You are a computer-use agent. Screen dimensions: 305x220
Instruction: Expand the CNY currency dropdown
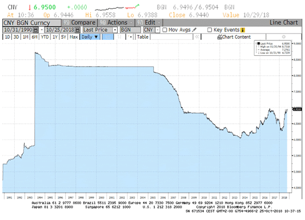point(157,30)
